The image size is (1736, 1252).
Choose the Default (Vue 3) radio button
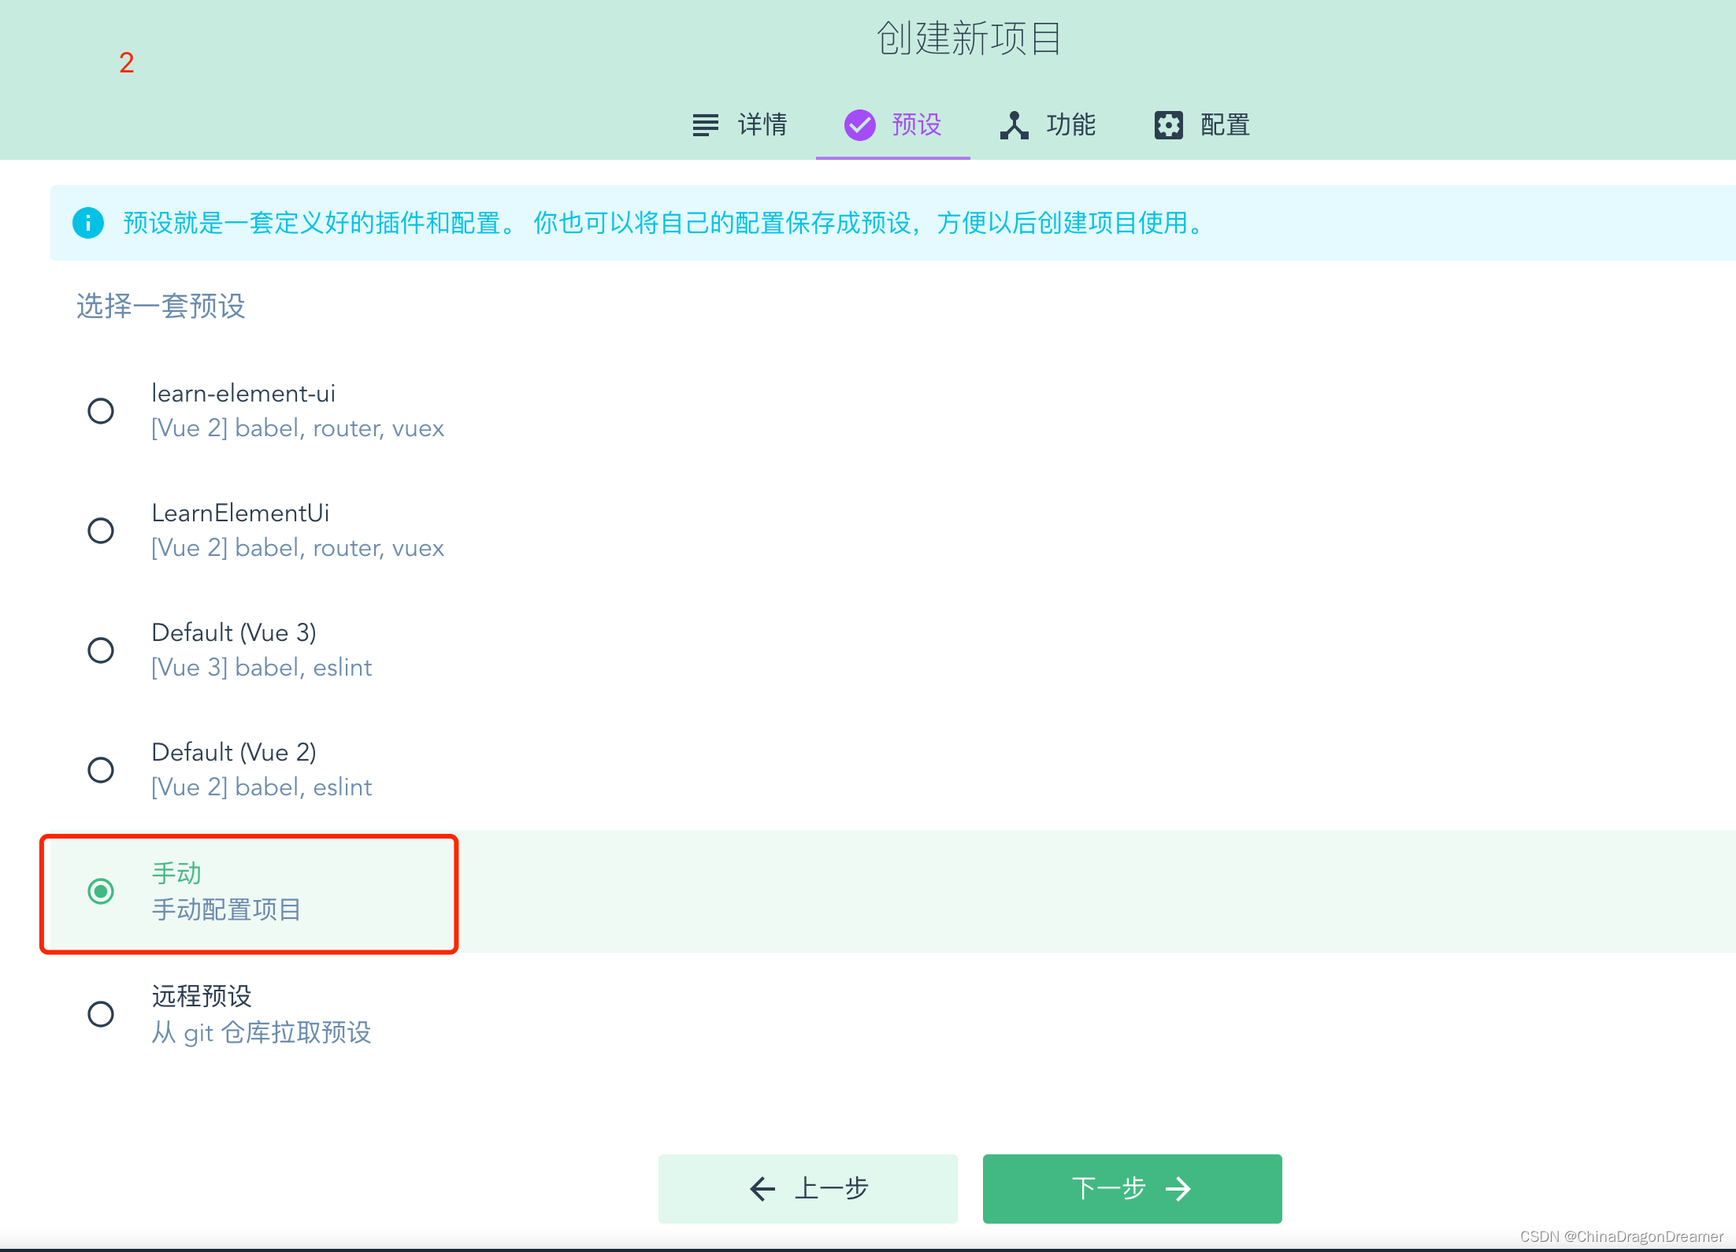click(x=101, y=650)
